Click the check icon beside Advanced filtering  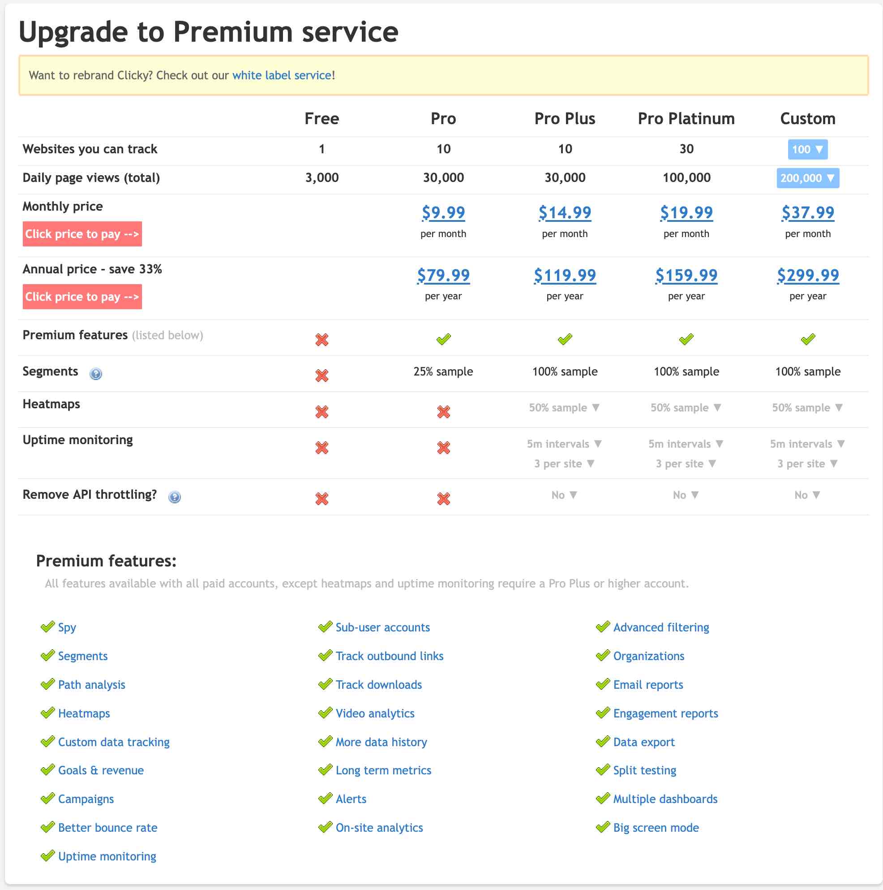click(603, 627)
